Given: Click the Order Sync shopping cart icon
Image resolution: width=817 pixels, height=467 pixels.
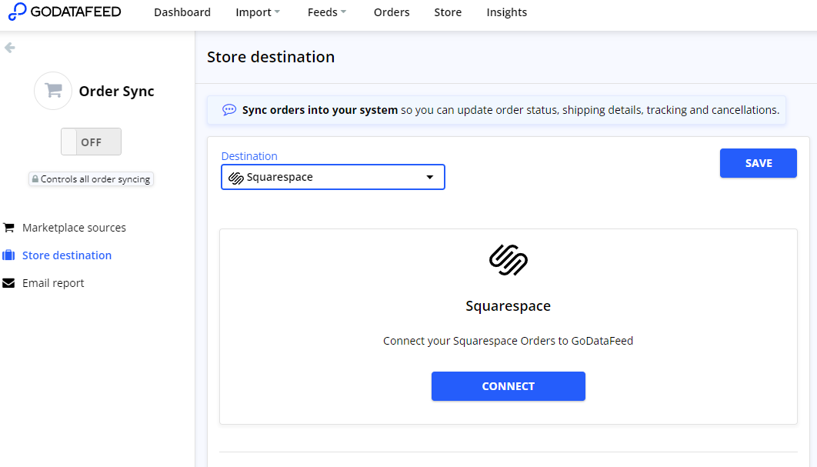Looking at the screenshot, I should [53, 91].
